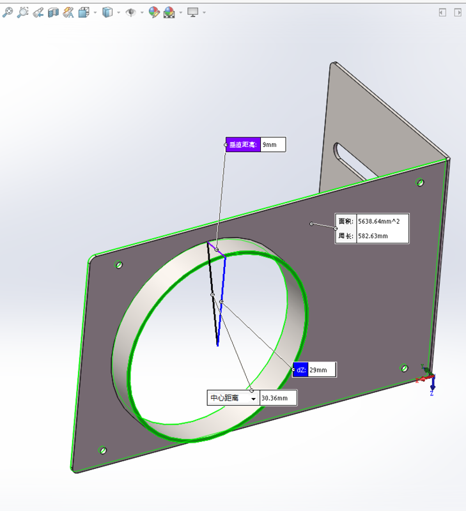This screenshot has height=511, width=466.
Task: Expand the View Orientation dropdown arrow
Action: 95,12
